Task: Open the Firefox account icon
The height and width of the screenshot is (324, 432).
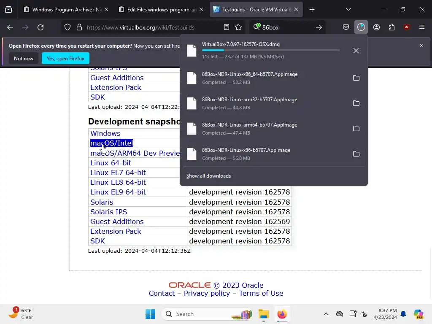Action: coord(376,27)
